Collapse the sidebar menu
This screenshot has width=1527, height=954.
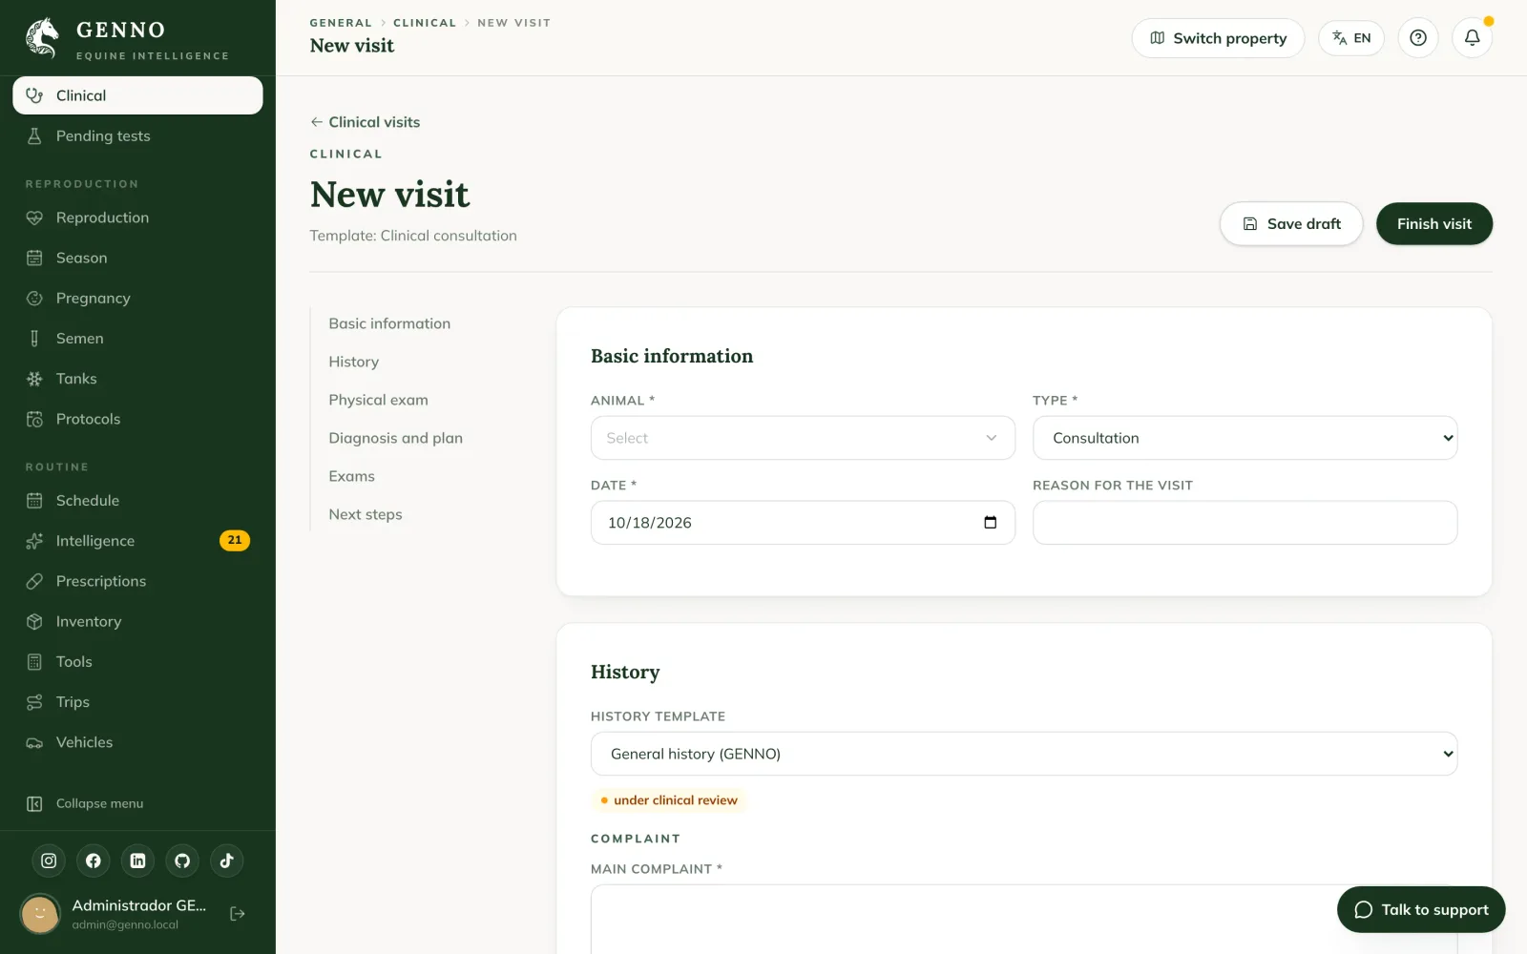[137, 803]
